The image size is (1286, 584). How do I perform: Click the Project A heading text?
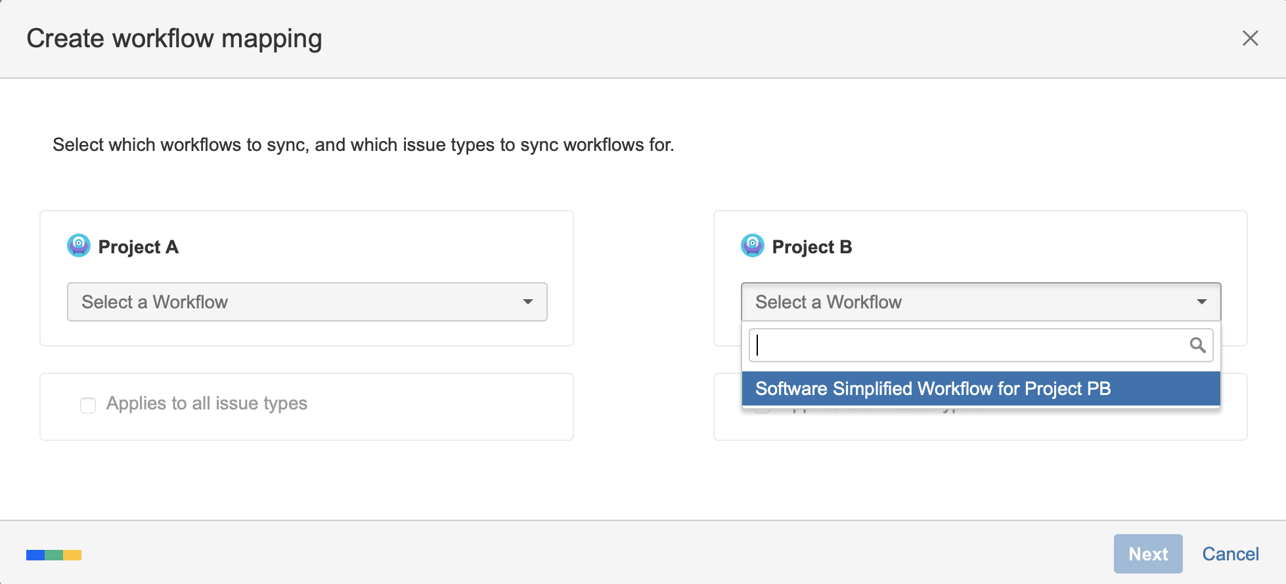(x=138, y=247)
